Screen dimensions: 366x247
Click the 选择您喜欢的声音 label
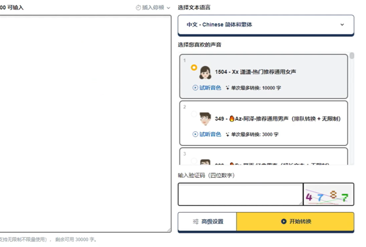point(200,45)
